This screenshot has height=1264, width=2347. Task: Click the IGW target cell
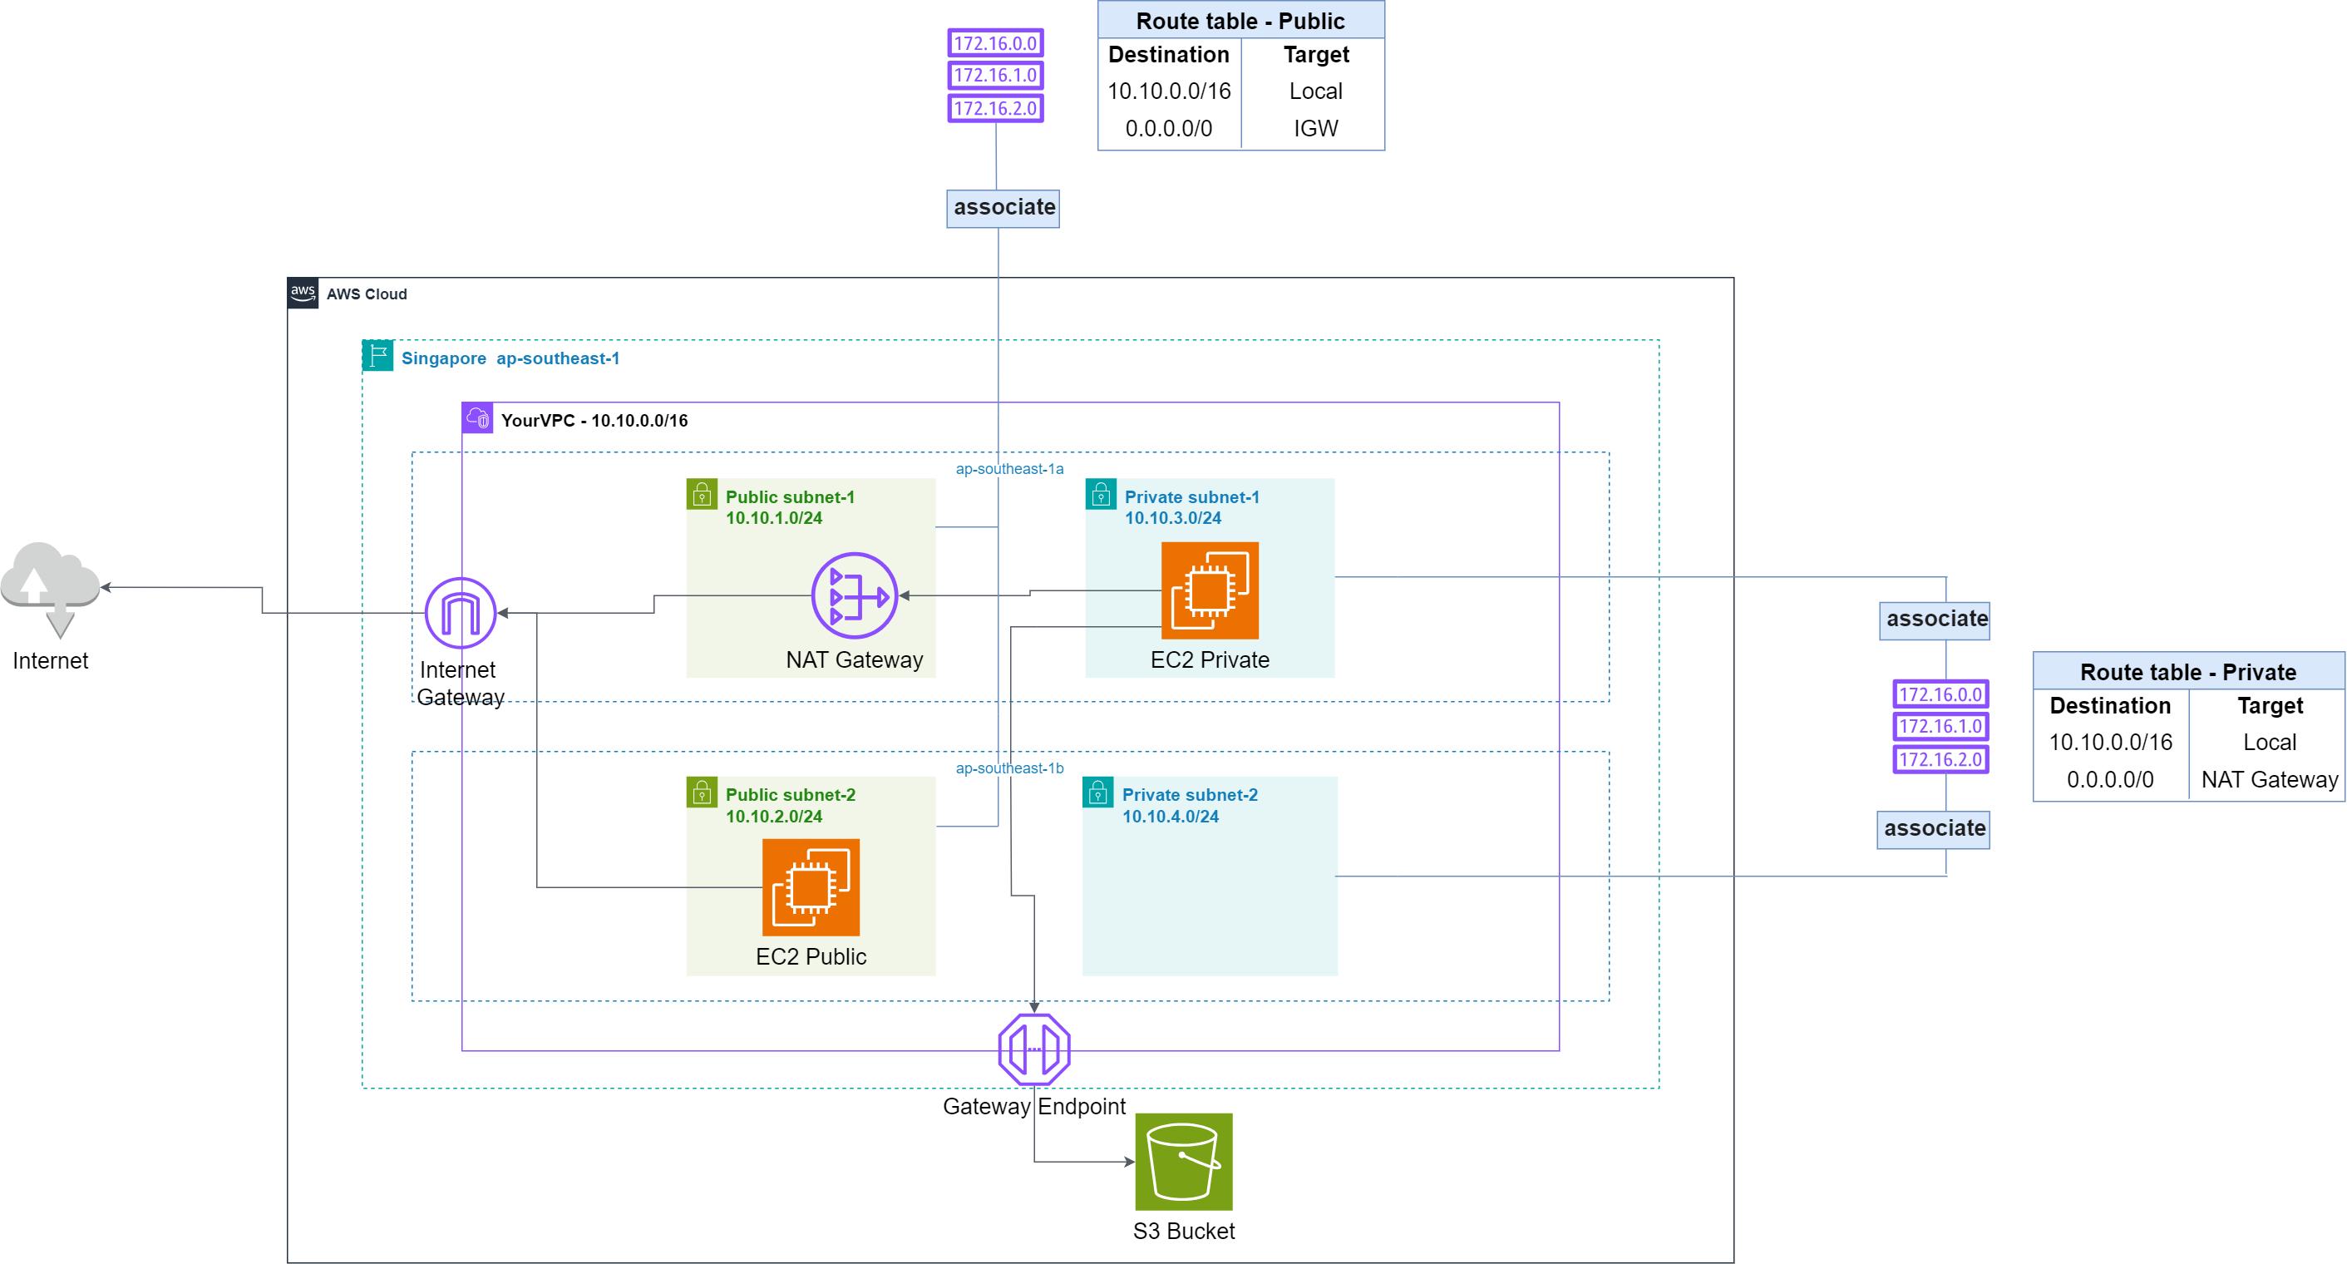coord(1315,129)
